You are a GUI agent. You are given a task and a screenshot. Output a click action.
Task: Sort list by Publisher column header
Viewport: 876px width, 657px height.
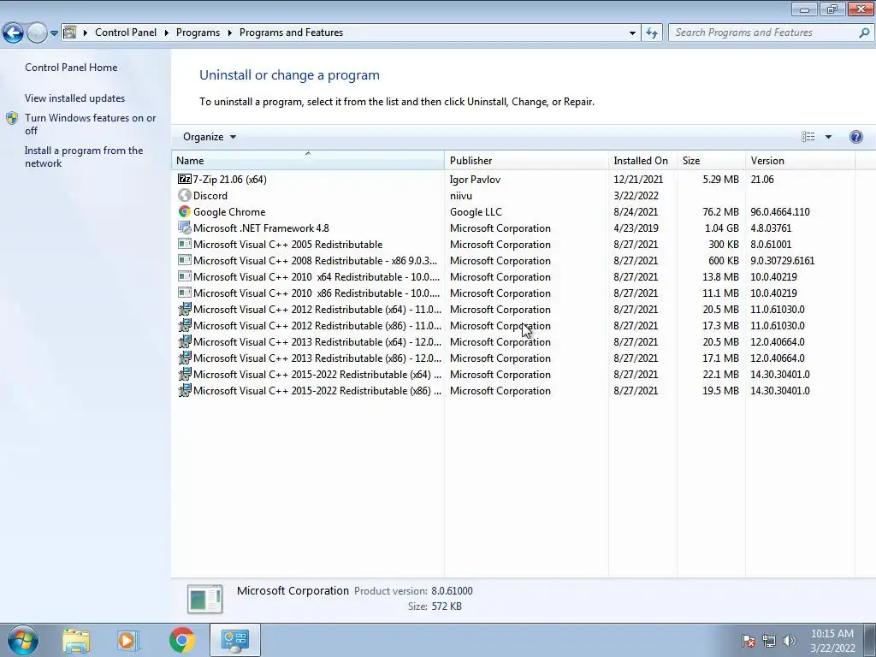click(526, 160)
